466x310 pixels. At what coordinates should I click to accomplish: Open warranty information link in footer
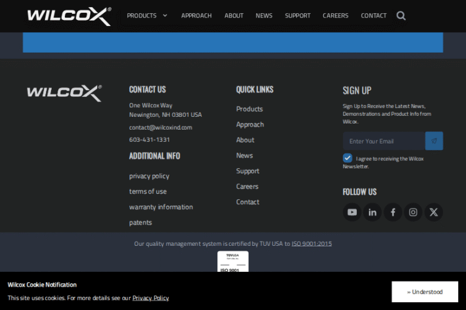[x=161, y=207]
